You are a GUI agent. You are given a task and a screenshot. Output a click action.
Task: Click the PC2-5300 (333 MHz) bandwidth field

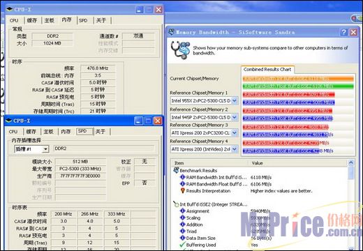tap(80, 169)
